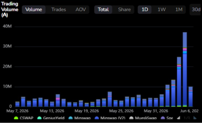Click the 40M y-axis label
202x123 pixels.
coord(7,26)
